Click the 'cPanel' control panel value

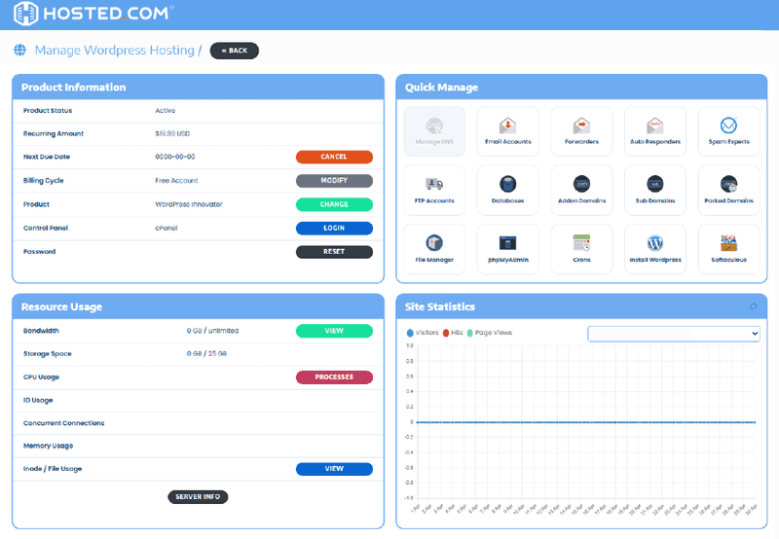166,229
